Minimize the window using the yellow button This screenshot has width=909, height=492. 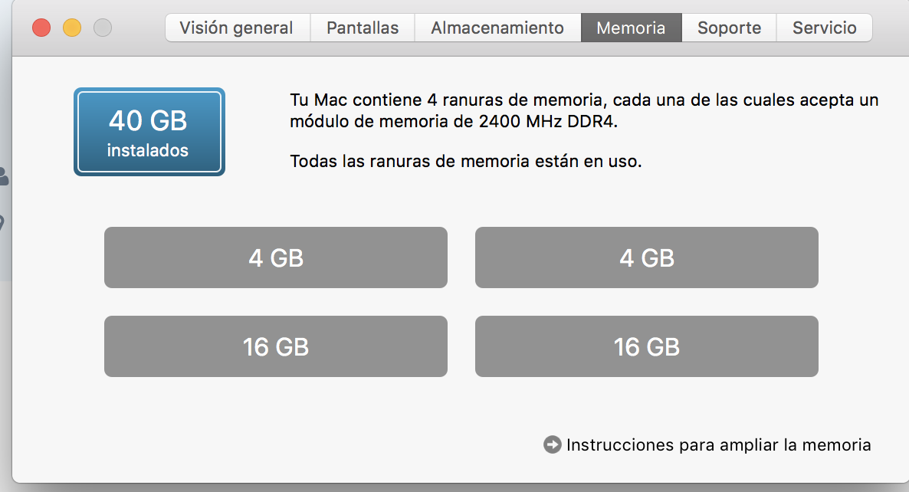pos(72,28)
